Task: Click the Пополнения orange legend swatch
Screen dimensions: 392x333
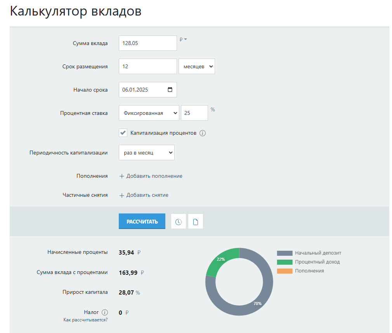Action: click(284, 271)
